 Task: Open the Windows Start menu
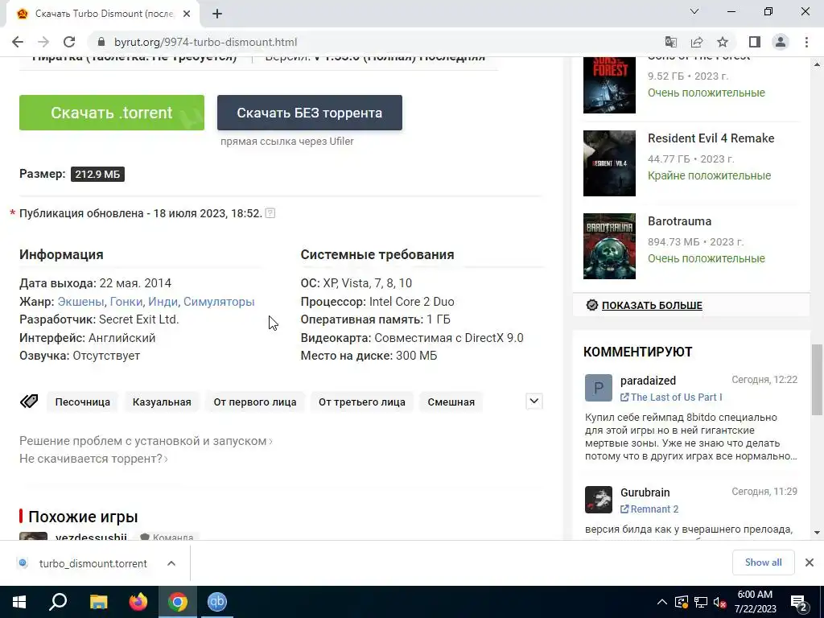tap(19, 602)
